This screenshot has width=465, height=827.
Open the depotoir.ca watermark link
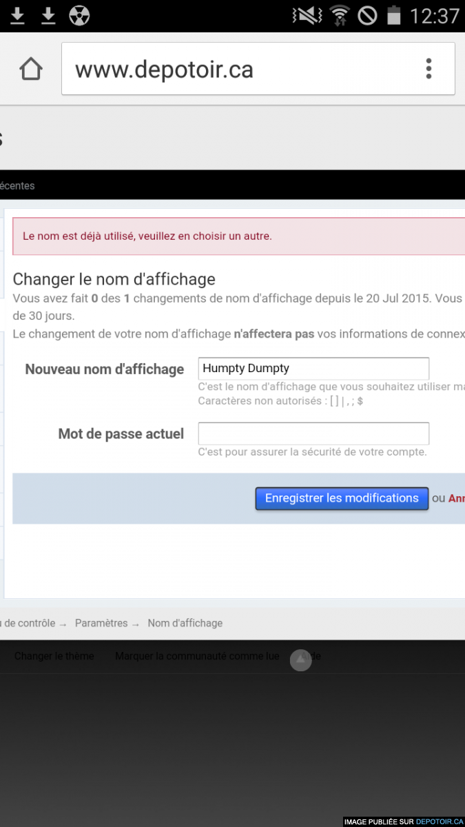tap(439, 821)
